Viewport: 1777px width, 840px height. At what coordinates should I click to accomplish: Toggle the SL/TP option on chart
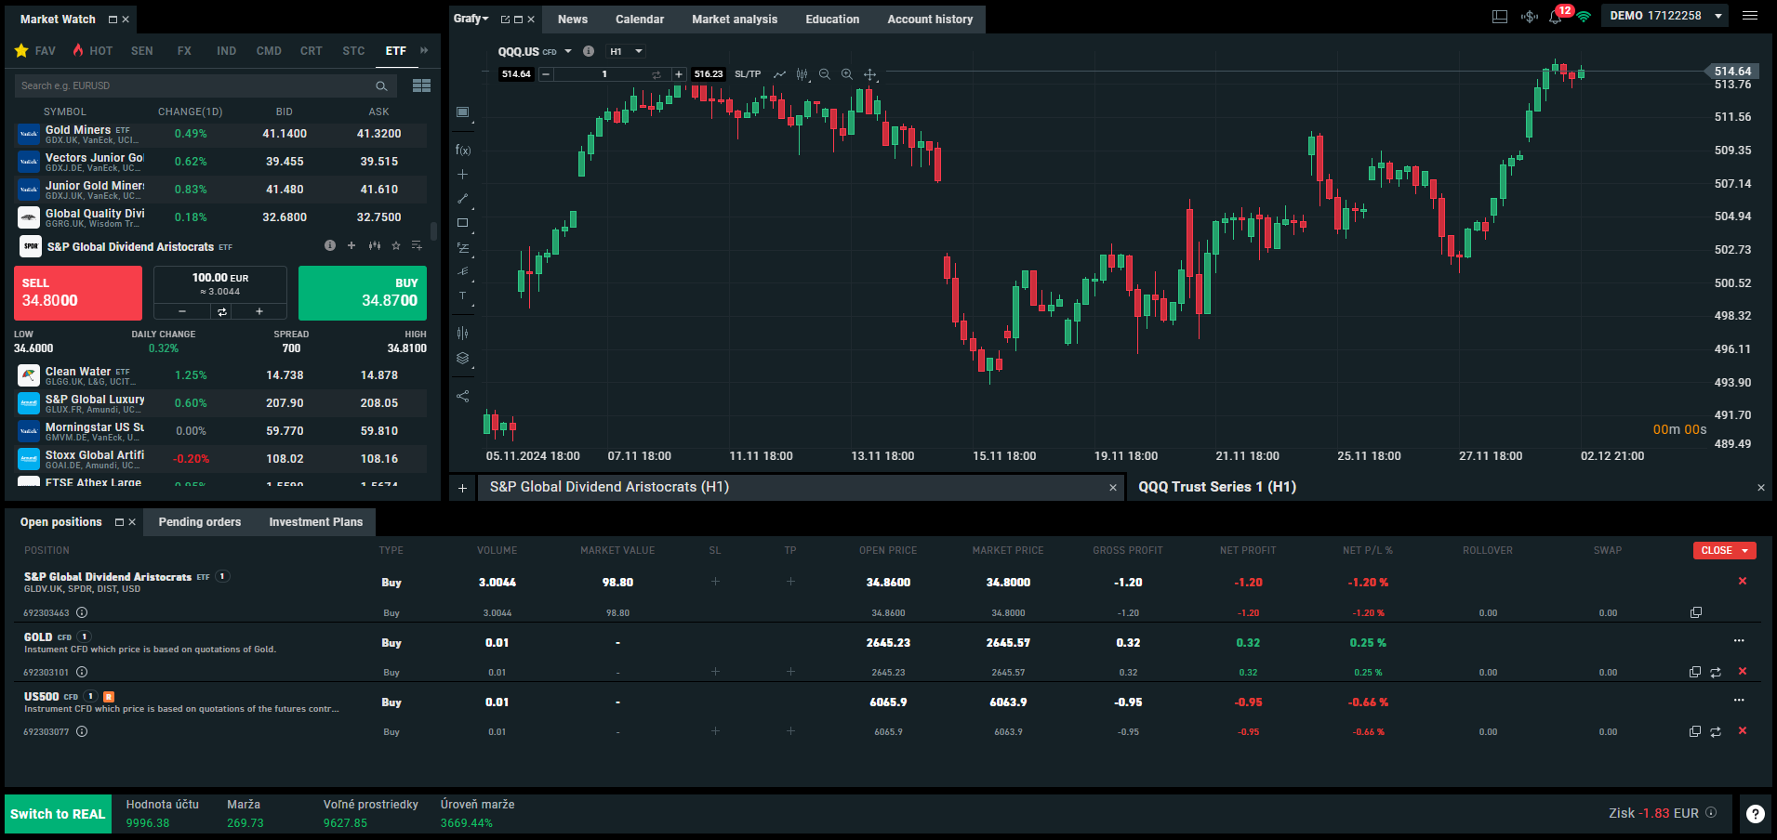747,74
